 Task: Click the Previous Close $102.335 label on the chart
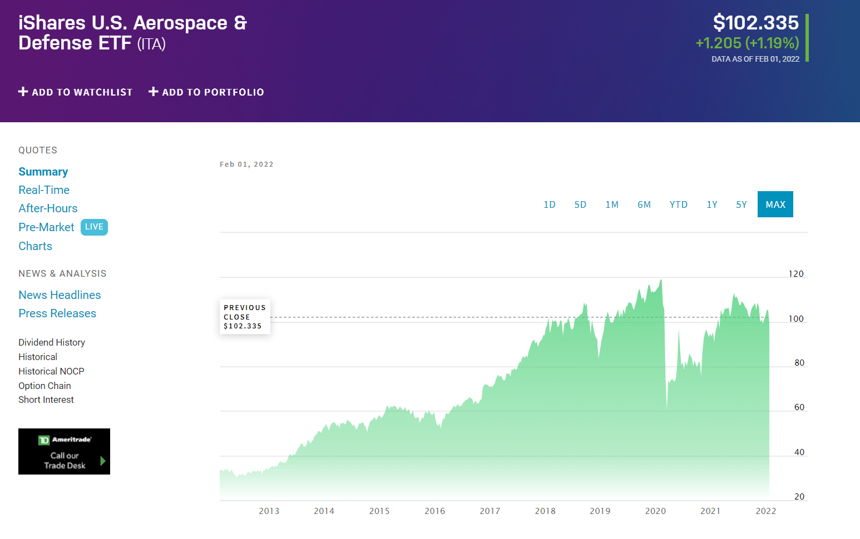(x=245, y=317)
